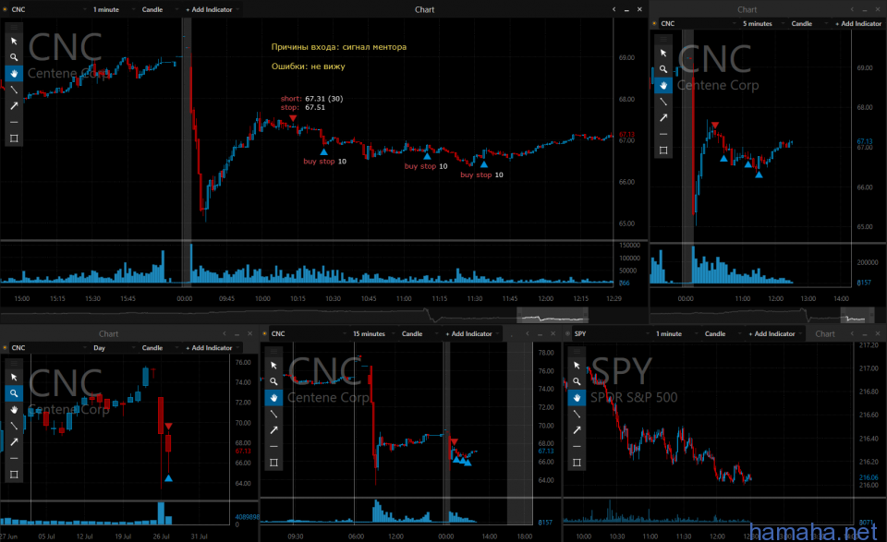Image resolution: width=887 pixels, height=542 pixels.
Task: Select the trend line tool in CNC 5-minute chart
Action: coord(663,102)
